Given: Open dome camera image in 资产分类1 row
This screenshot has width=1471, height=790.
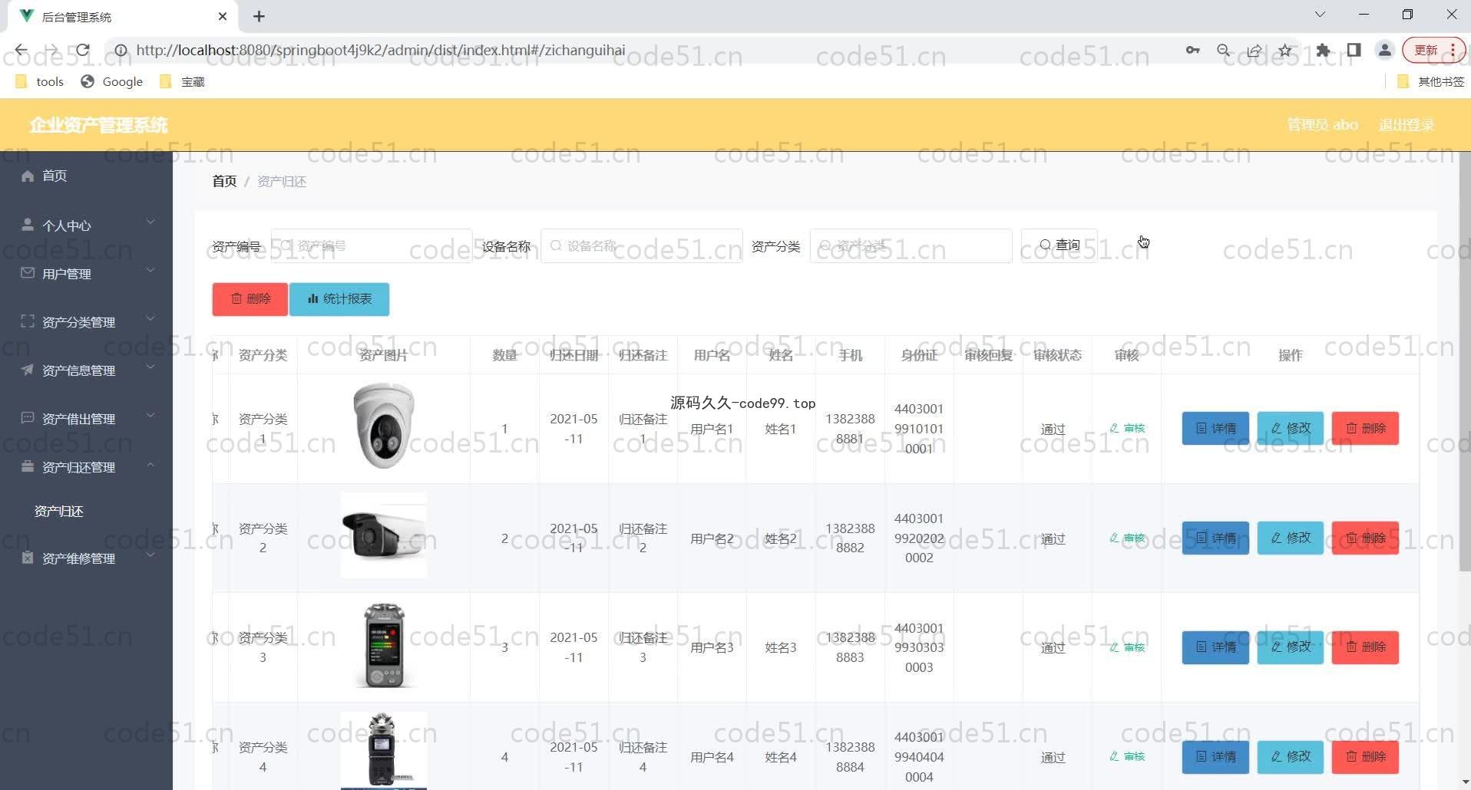Looking at the screenshot, I should 383,426.
